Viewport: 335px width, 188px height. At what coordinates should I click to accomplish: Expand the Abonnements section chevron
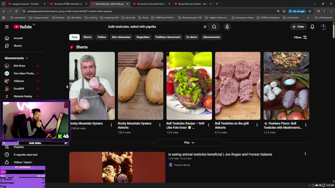(27, 58)
